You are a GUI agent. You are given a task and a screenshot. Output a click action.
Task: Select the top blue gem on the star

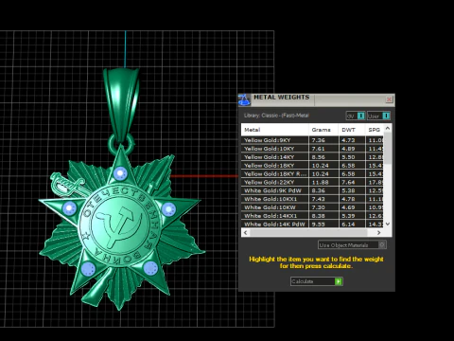tap(120, 173)
